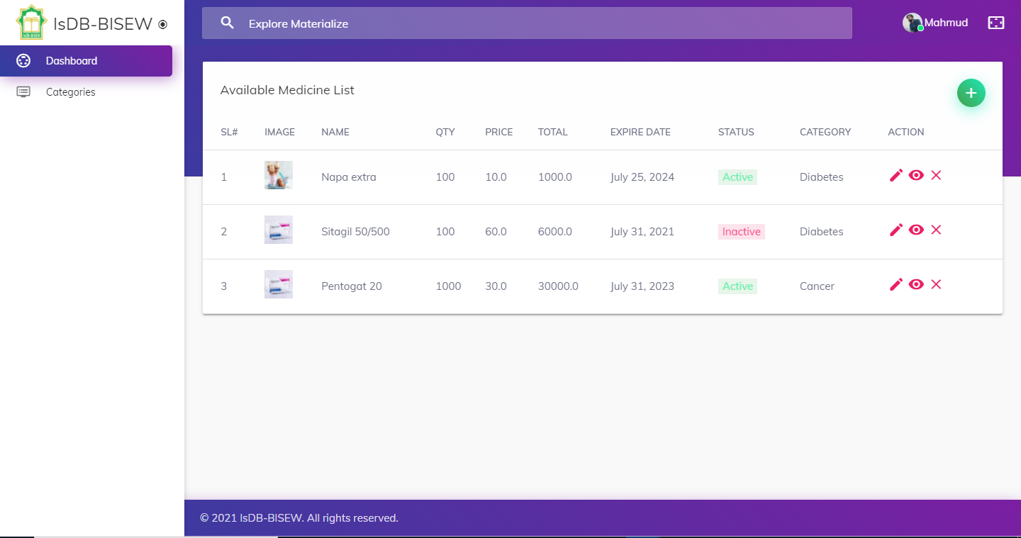Edit the Sitagil 50/500 row
The width and height of the screenshot is (1021, 538).
point(896,230)
